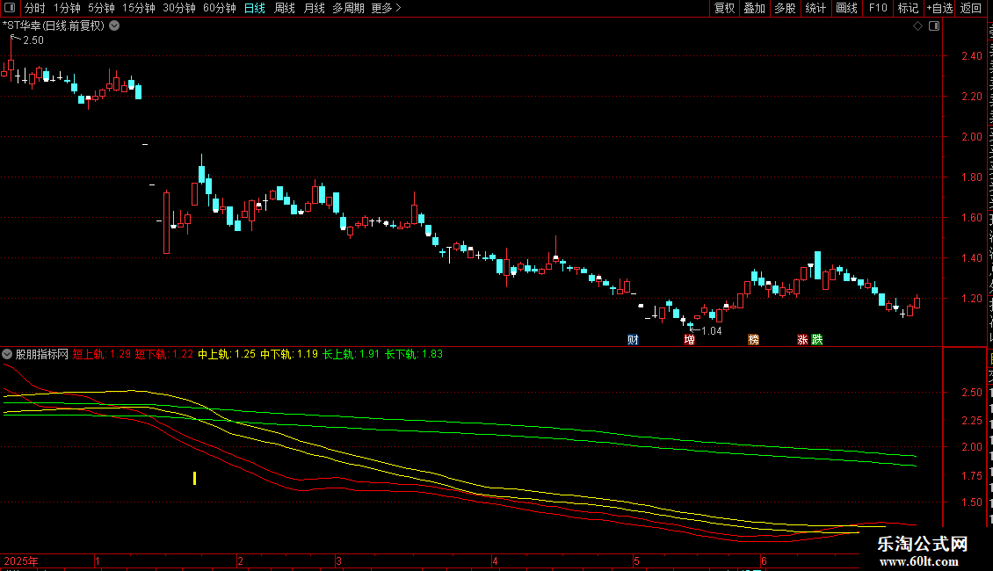Screen dimensions: 993x571
Task: Toggle the left side panel icon
Action: [10, 8]
